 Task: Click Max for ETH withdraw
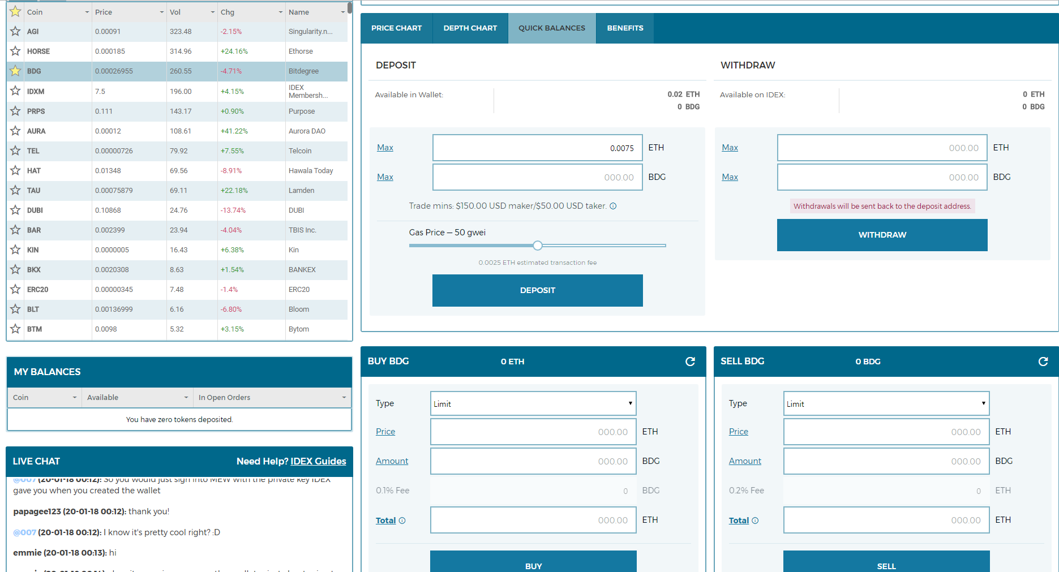(730, 148)
